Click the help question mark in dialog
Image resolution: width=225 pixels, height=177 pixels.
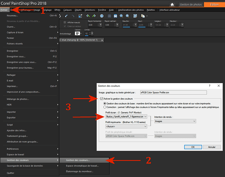point(210,86)
